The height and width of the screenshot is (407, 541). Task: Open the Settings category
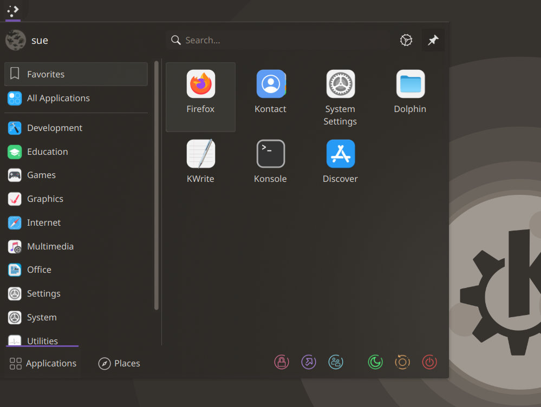click(76, 293)
